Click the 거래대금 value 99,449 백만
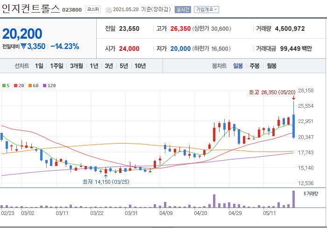 (296, 48)
